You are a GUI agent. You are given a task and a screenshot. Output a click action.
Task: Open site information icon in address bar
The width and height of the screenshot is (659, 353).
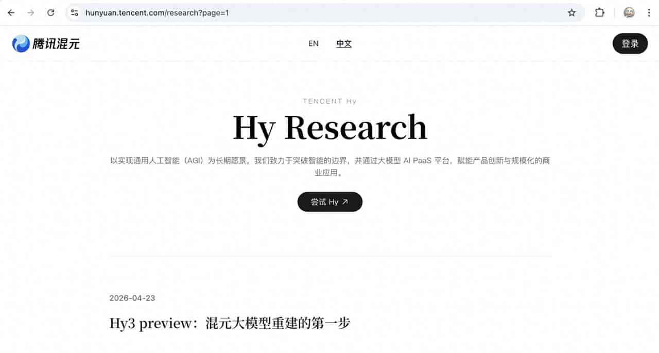pyautogui.click(x=75, y=13)
